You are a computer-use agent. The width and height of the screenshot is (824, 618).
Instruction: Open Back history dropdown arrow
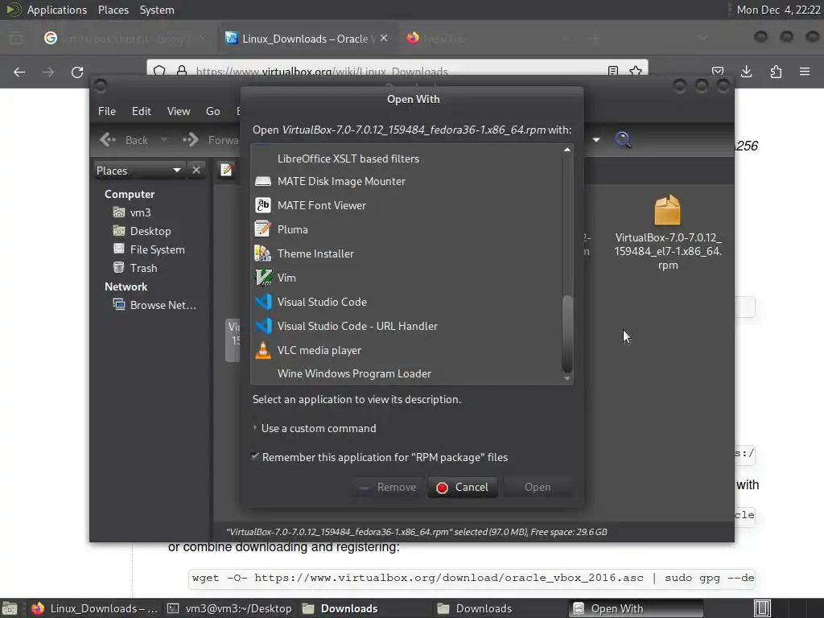pos(164,140)
